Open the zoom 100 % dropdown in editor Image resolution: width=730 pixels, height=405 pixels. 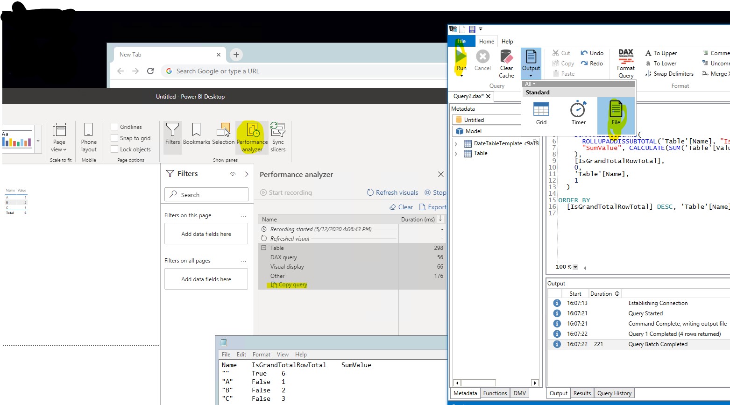coord(575,267)
